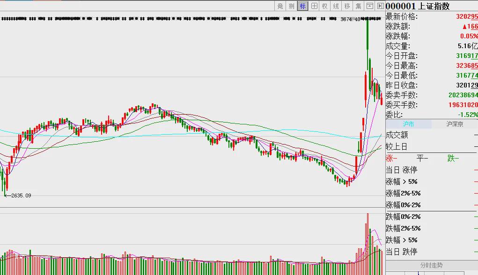This screenshot has height=275, width=478.
Task: Click the 移 toolbar button
Action: pos(347,6)
